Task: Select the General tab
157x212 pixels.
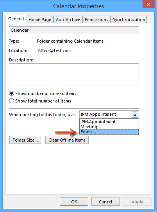Action: pos(16,19)
